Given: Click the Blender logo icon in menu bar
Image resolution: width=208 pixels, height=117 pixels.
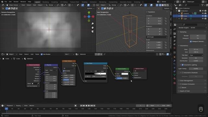Looking at the screenshot, I should [2, 2].
